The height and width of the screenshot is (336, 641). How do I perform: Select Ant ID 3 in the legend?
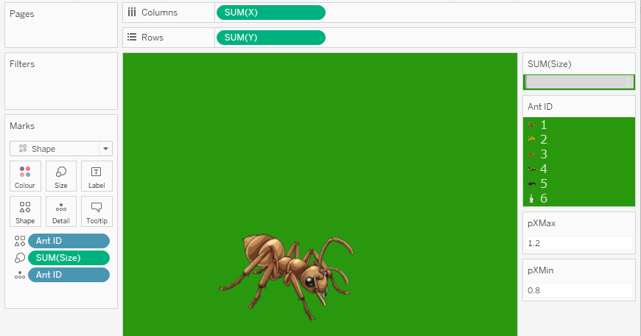543,155
